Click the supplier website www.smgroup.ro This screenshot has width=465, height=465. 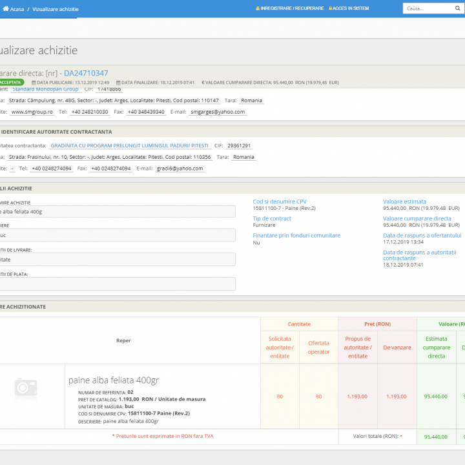(x=32, y=112)
